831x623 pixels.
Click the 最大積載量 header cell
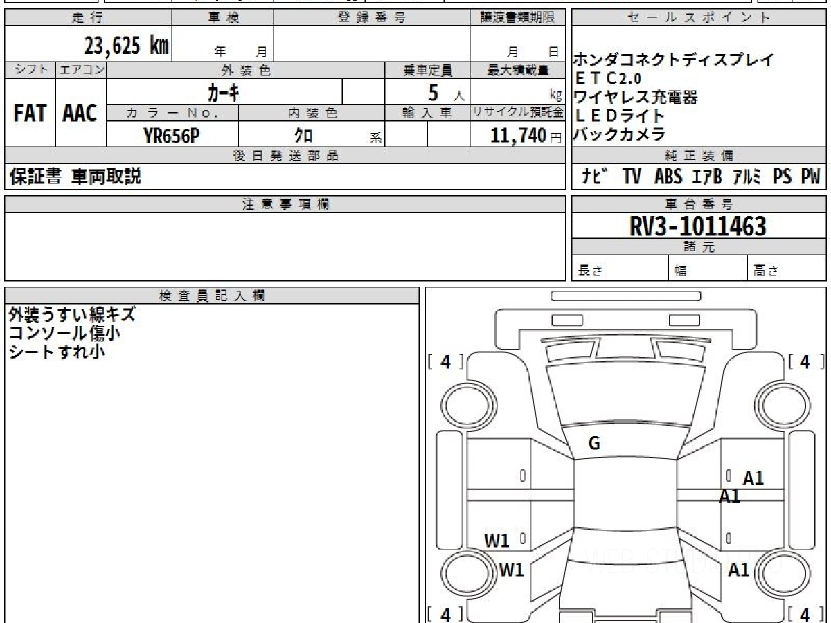(x=518, y=70)
